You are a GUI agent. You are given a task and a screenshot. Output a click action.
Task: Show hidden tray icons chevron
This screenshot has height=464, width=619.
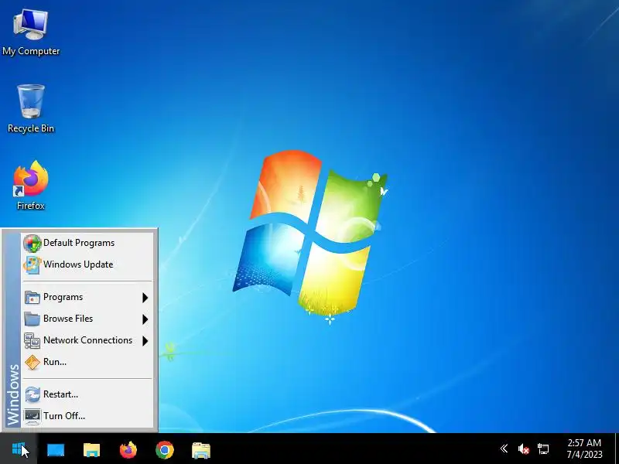click(504, 449)
